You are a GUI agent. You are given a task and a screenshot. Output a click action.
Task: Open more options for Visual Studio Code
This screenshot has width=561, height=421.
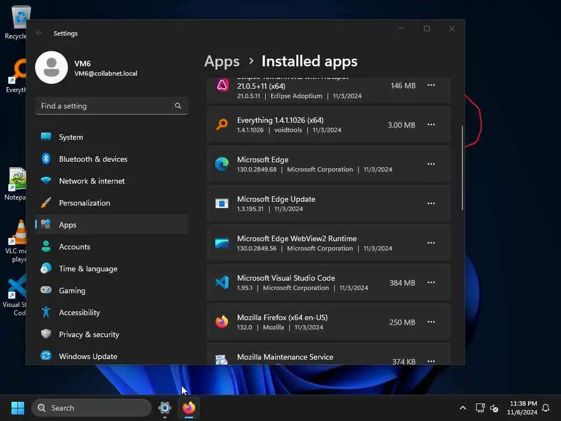[431, 282]
